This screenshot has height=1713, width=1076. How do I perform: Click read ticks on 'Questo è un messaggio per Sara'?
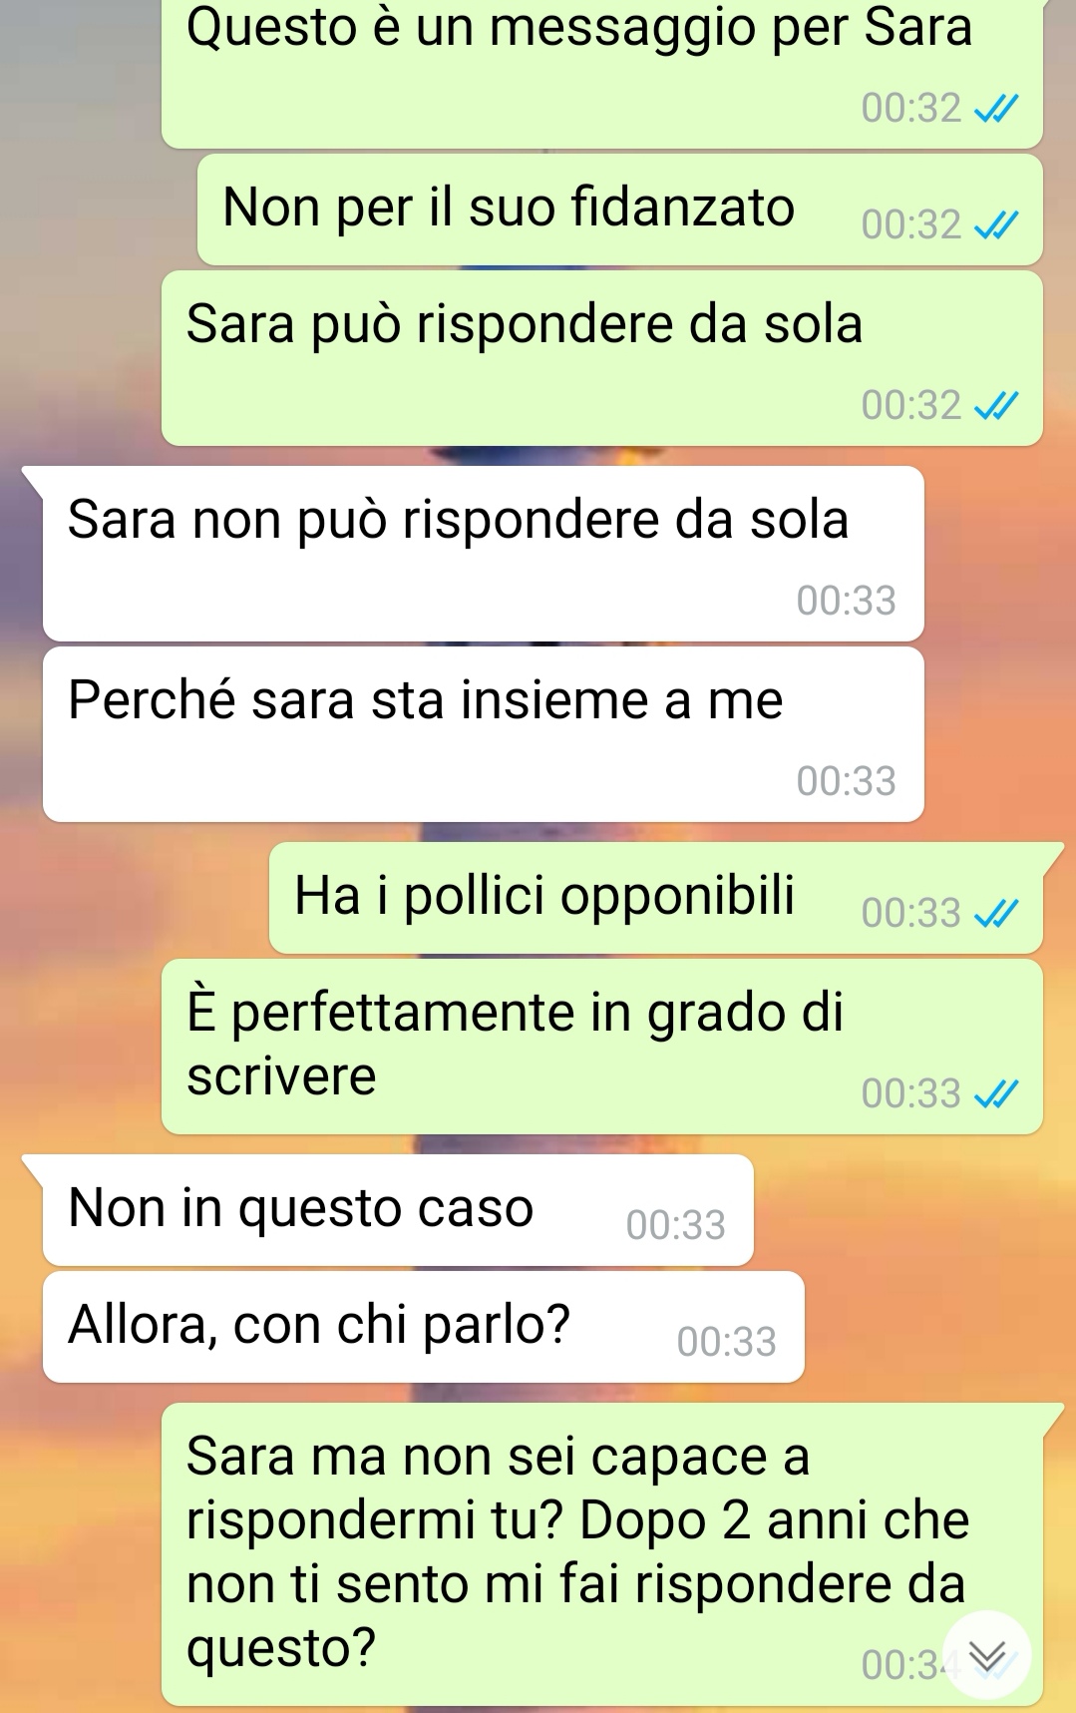[x=996, y=109]
